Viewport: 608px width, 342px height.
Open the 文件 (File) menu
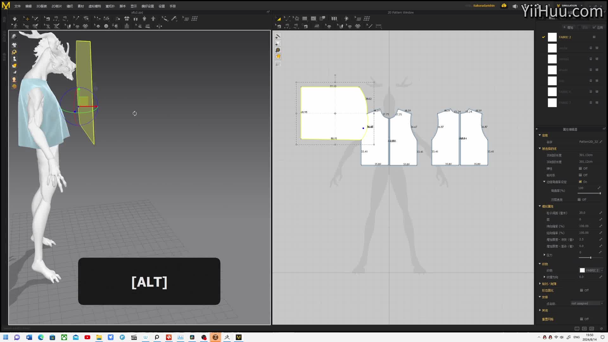(17, 6)
